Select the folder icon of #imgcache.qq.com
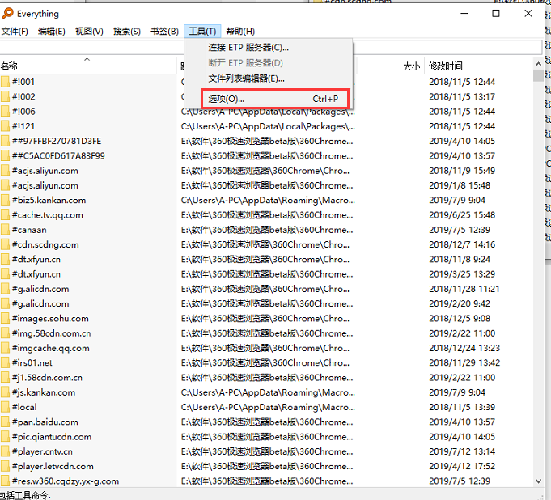The image size is (551, 500). pyautogui.click(x=5, y=348)
